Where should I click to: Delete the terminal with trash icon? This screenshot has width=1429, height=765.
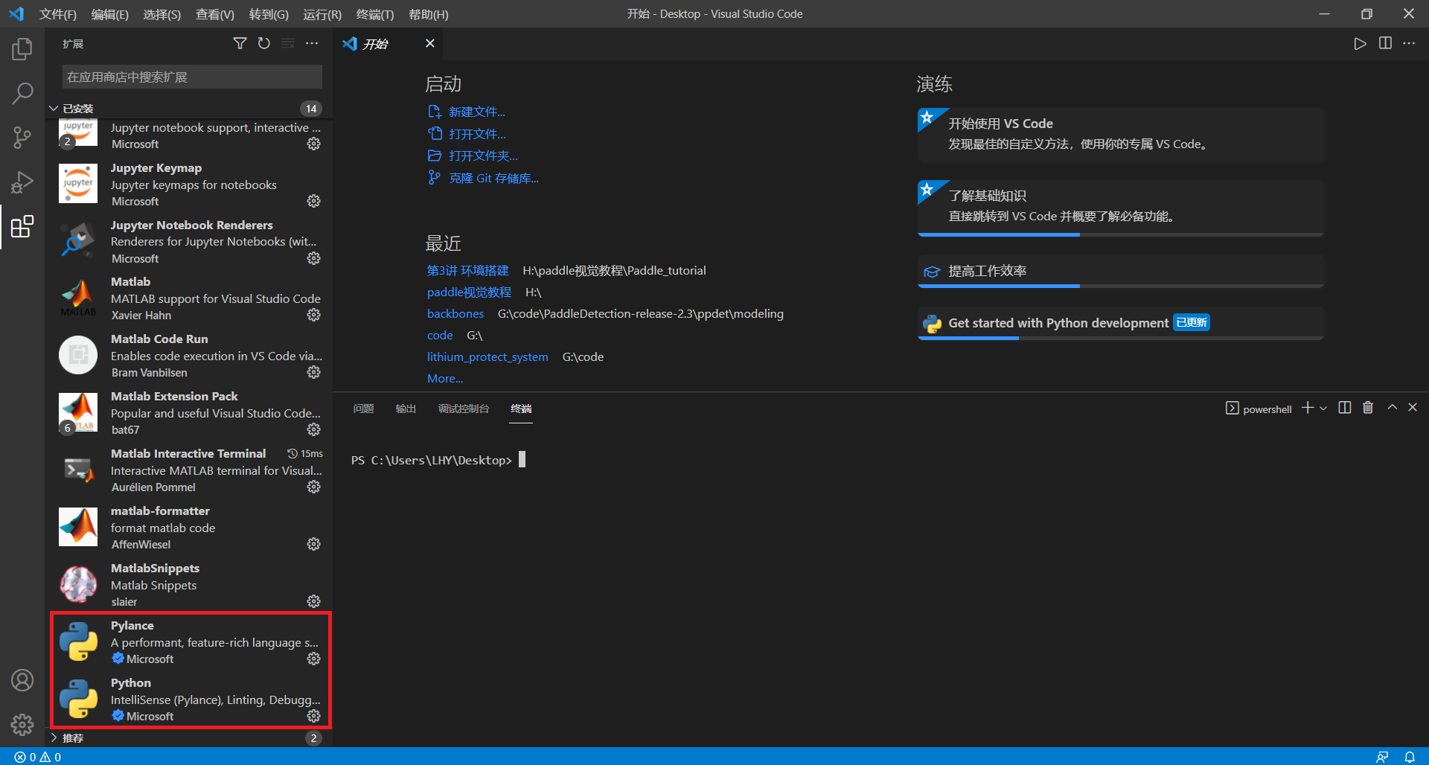(1368, 408)
